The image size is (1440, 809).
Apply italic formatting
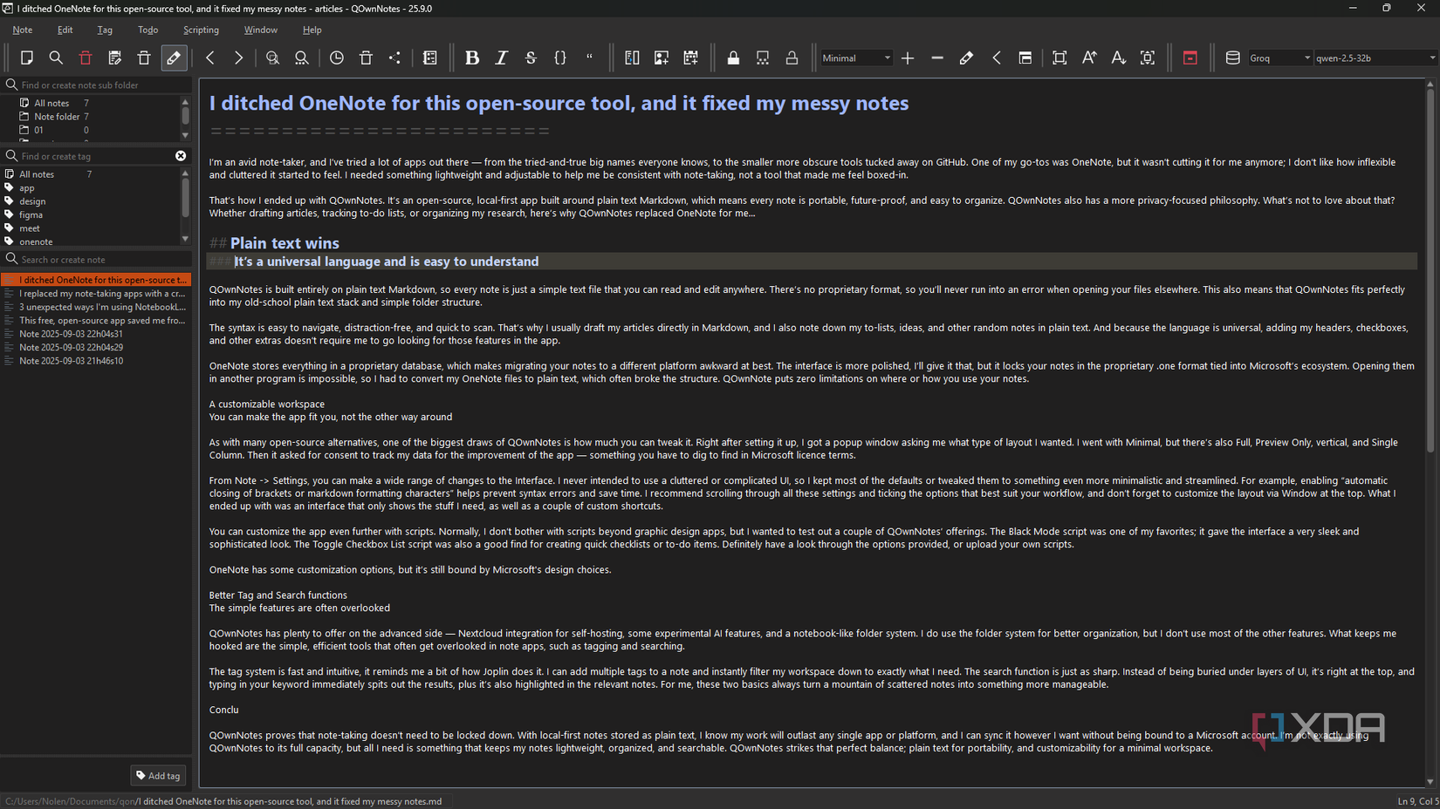502,58
